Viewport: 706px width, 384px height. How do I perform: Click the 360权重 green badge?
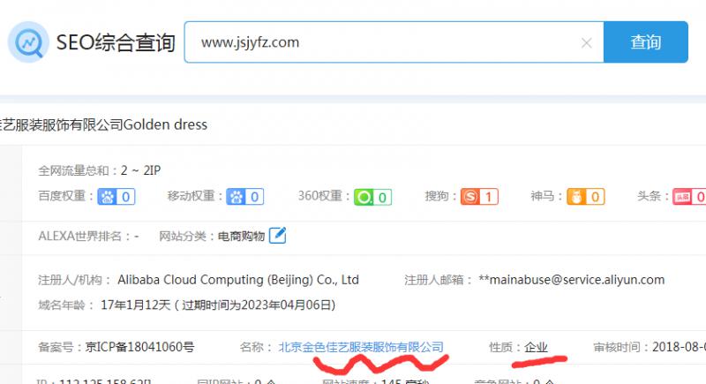coord(372,197)
